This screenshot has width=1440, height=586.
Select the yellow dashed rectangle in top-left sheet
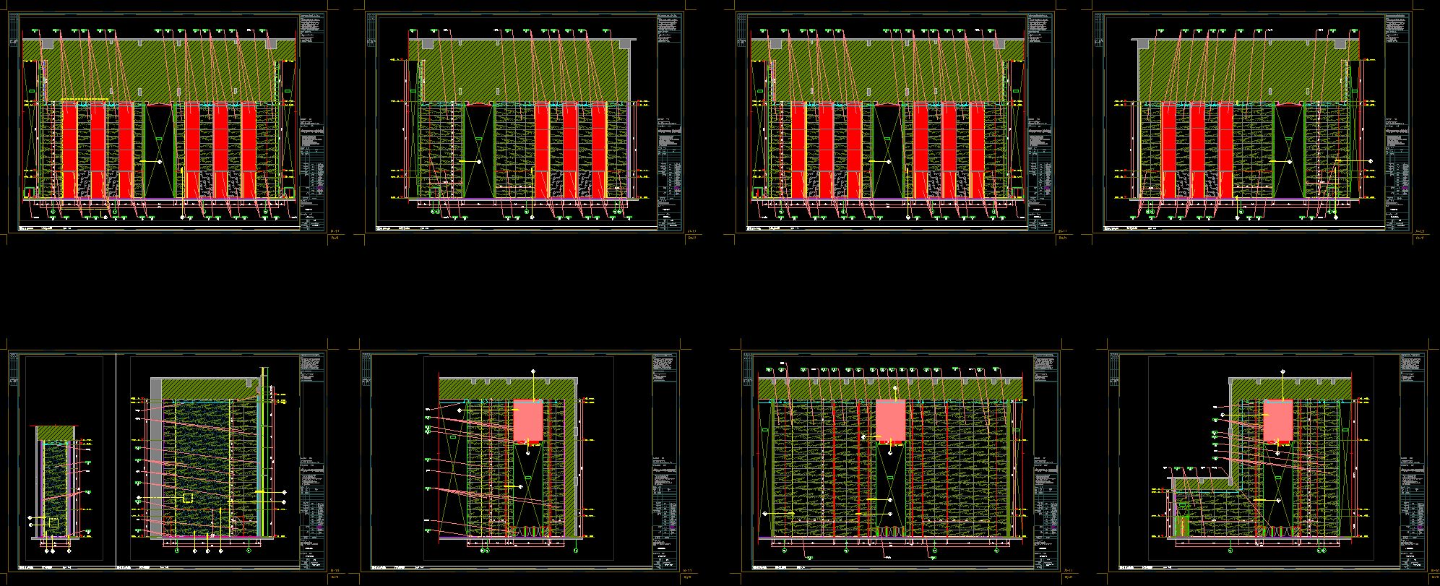pyautogui.click(x=85, y=100)
